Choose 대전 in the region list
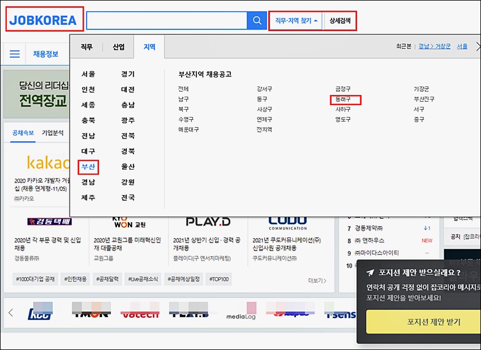Viewport: 481px width, 350px height. pyautogui.click(x=128, y=89)
